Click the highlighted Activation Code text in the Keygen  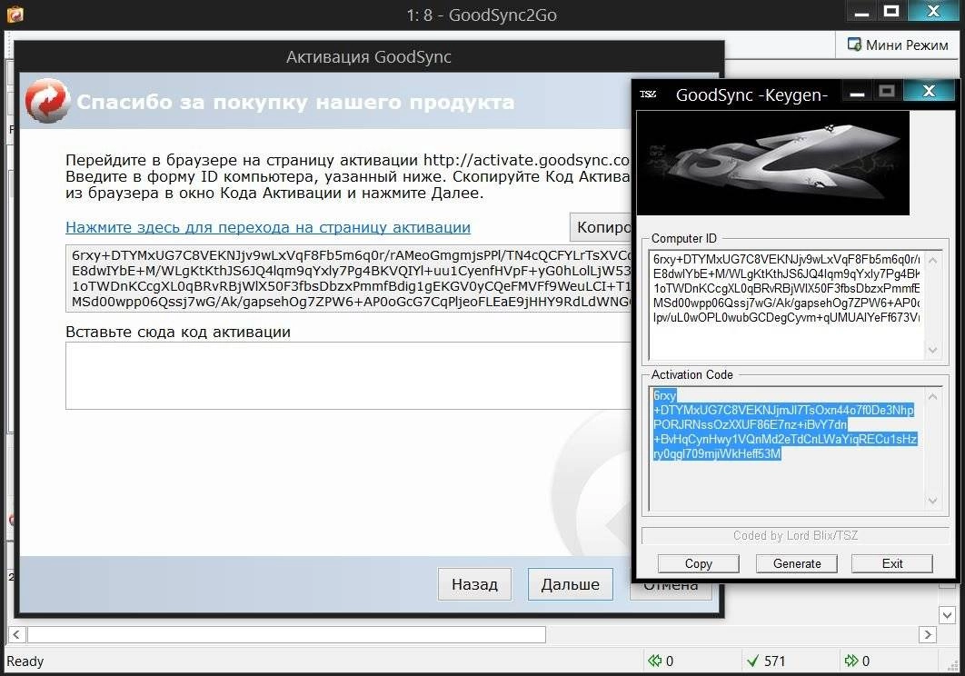point(785,425)
